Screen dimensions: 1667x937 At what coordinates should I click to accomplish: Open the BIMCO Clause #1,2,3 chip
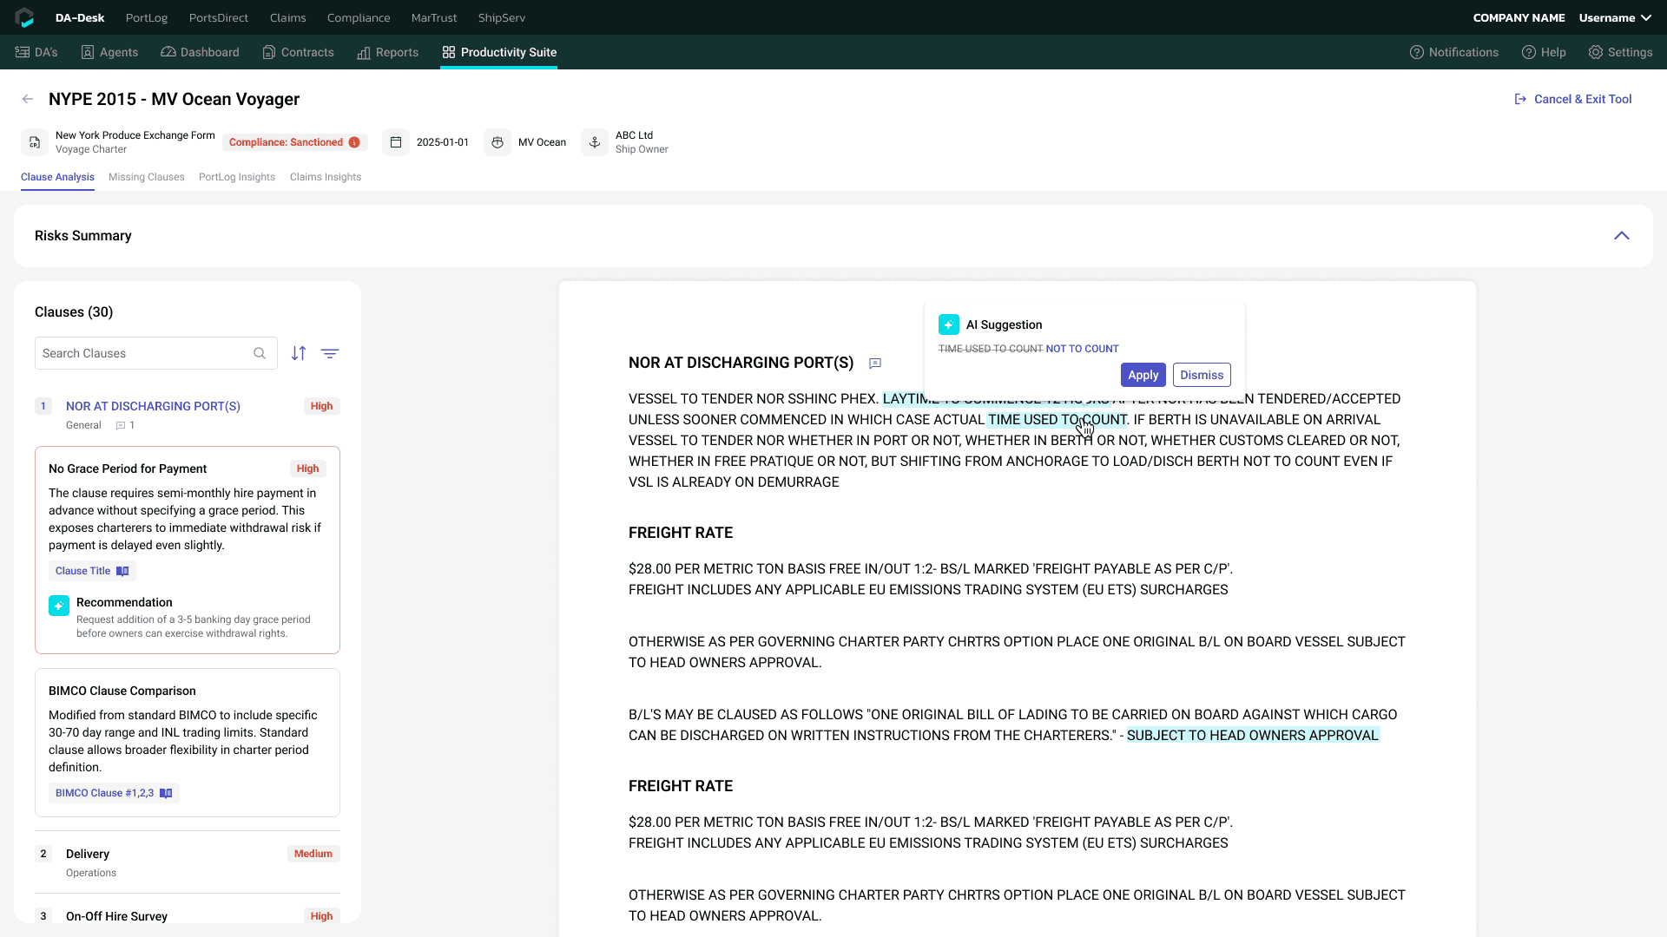click(x=114, y=793)
